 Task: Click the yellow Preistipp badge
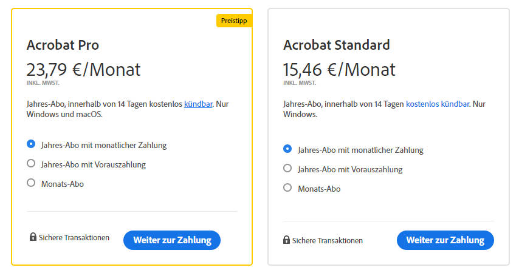234,21
